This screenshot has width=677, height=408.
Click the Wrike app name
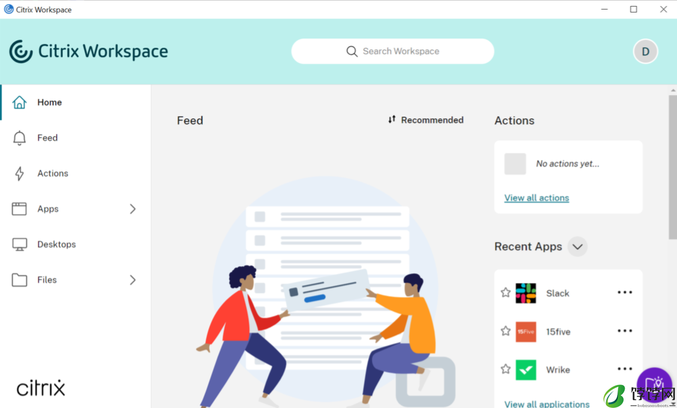[557, 370]
